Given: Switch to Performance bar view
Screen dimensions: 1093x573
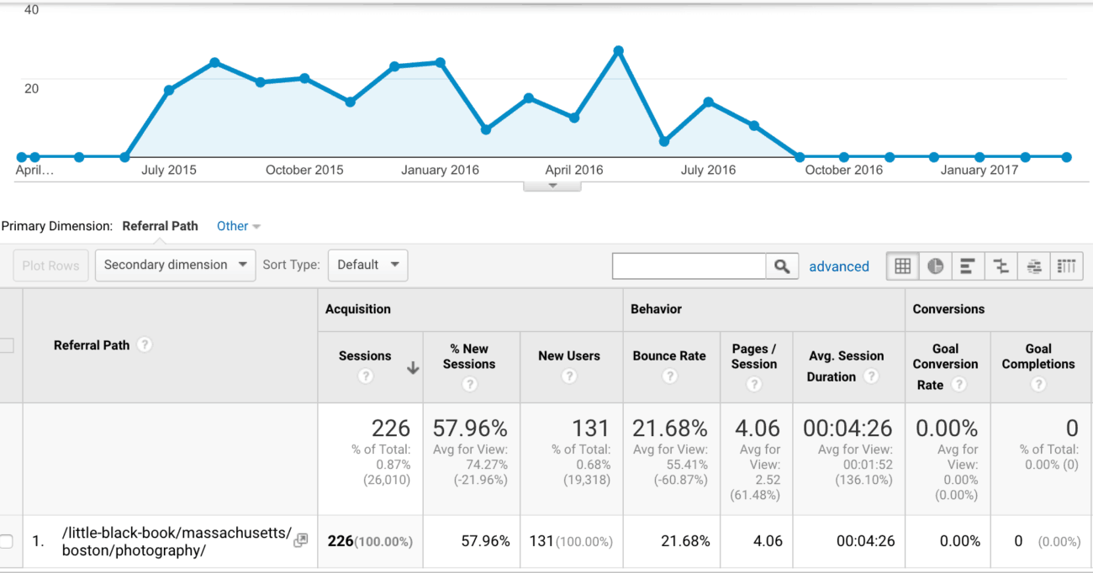Looking at the screenshot, I should [x=968, y=266].
